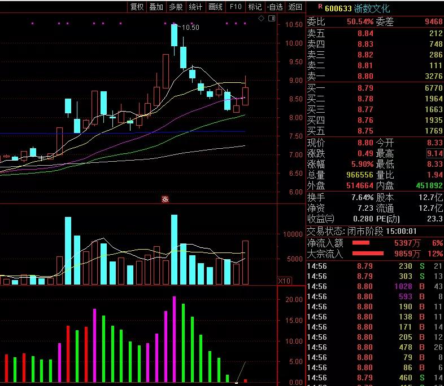Click the 最高 9.14 boxed value
Screen dimensions: 444x386
pos(435,153)
